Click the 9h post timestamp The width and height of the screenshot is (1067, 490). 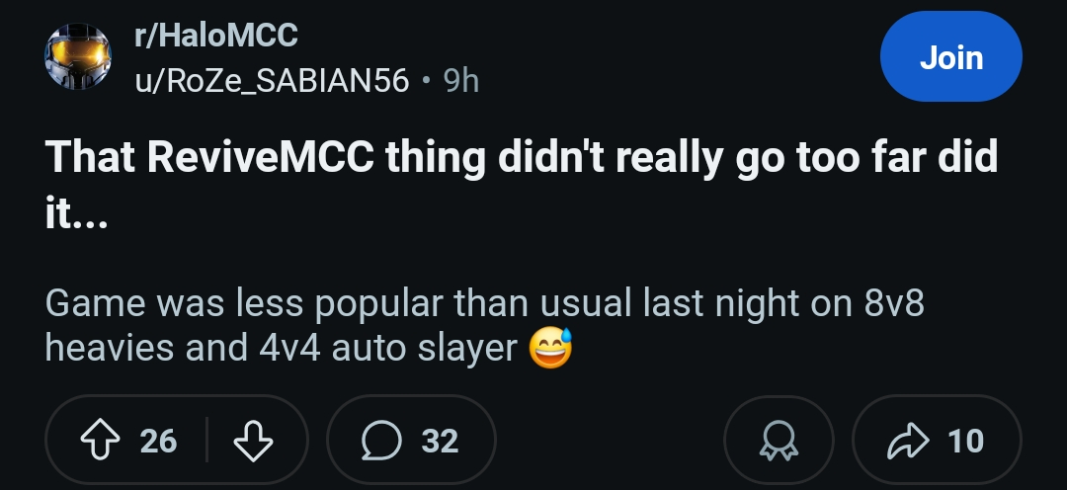point(460,80)
